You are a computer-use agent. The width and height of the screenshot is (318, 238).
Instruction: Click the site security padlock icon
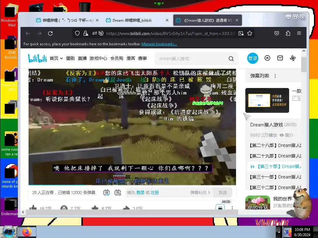pos(86,33)
